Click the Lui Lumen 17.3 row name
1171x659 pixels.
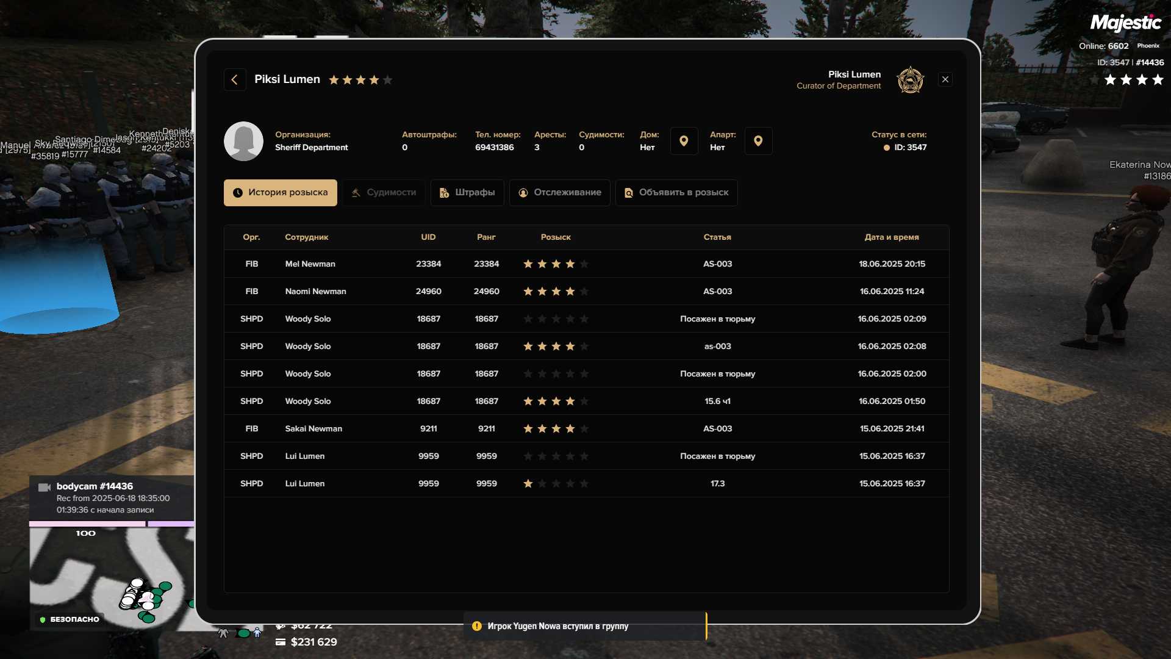305,484
